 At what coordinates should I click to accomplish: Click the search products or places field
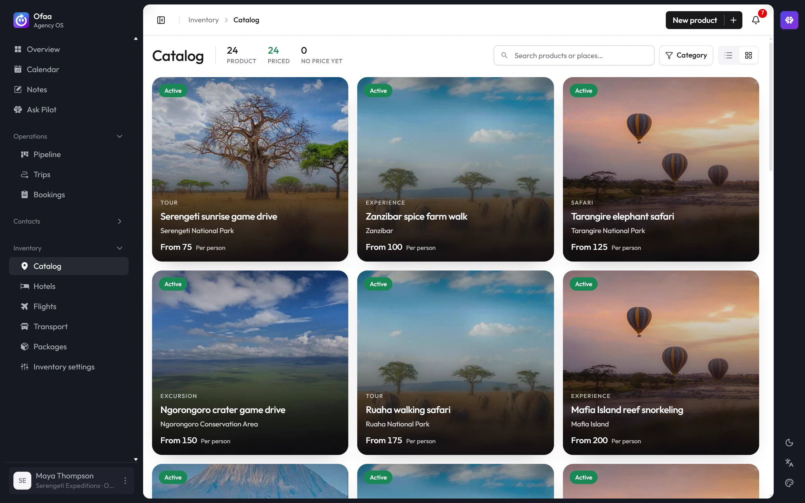click(574, 55)
